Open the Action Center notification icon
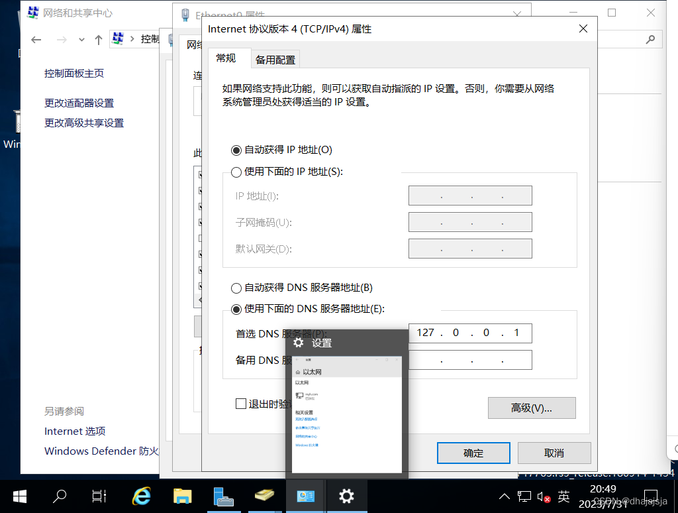Screen dimensions: 678x513 tap(651, 496)
